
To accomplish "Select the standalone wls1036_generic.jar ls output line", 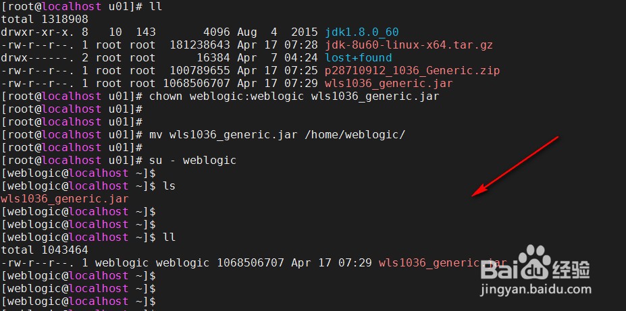I will (65, 198).
